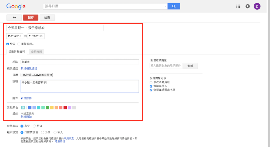Click the 新增視訊通話 link
This screenshot has height=148, width=270.
point(29,68)
